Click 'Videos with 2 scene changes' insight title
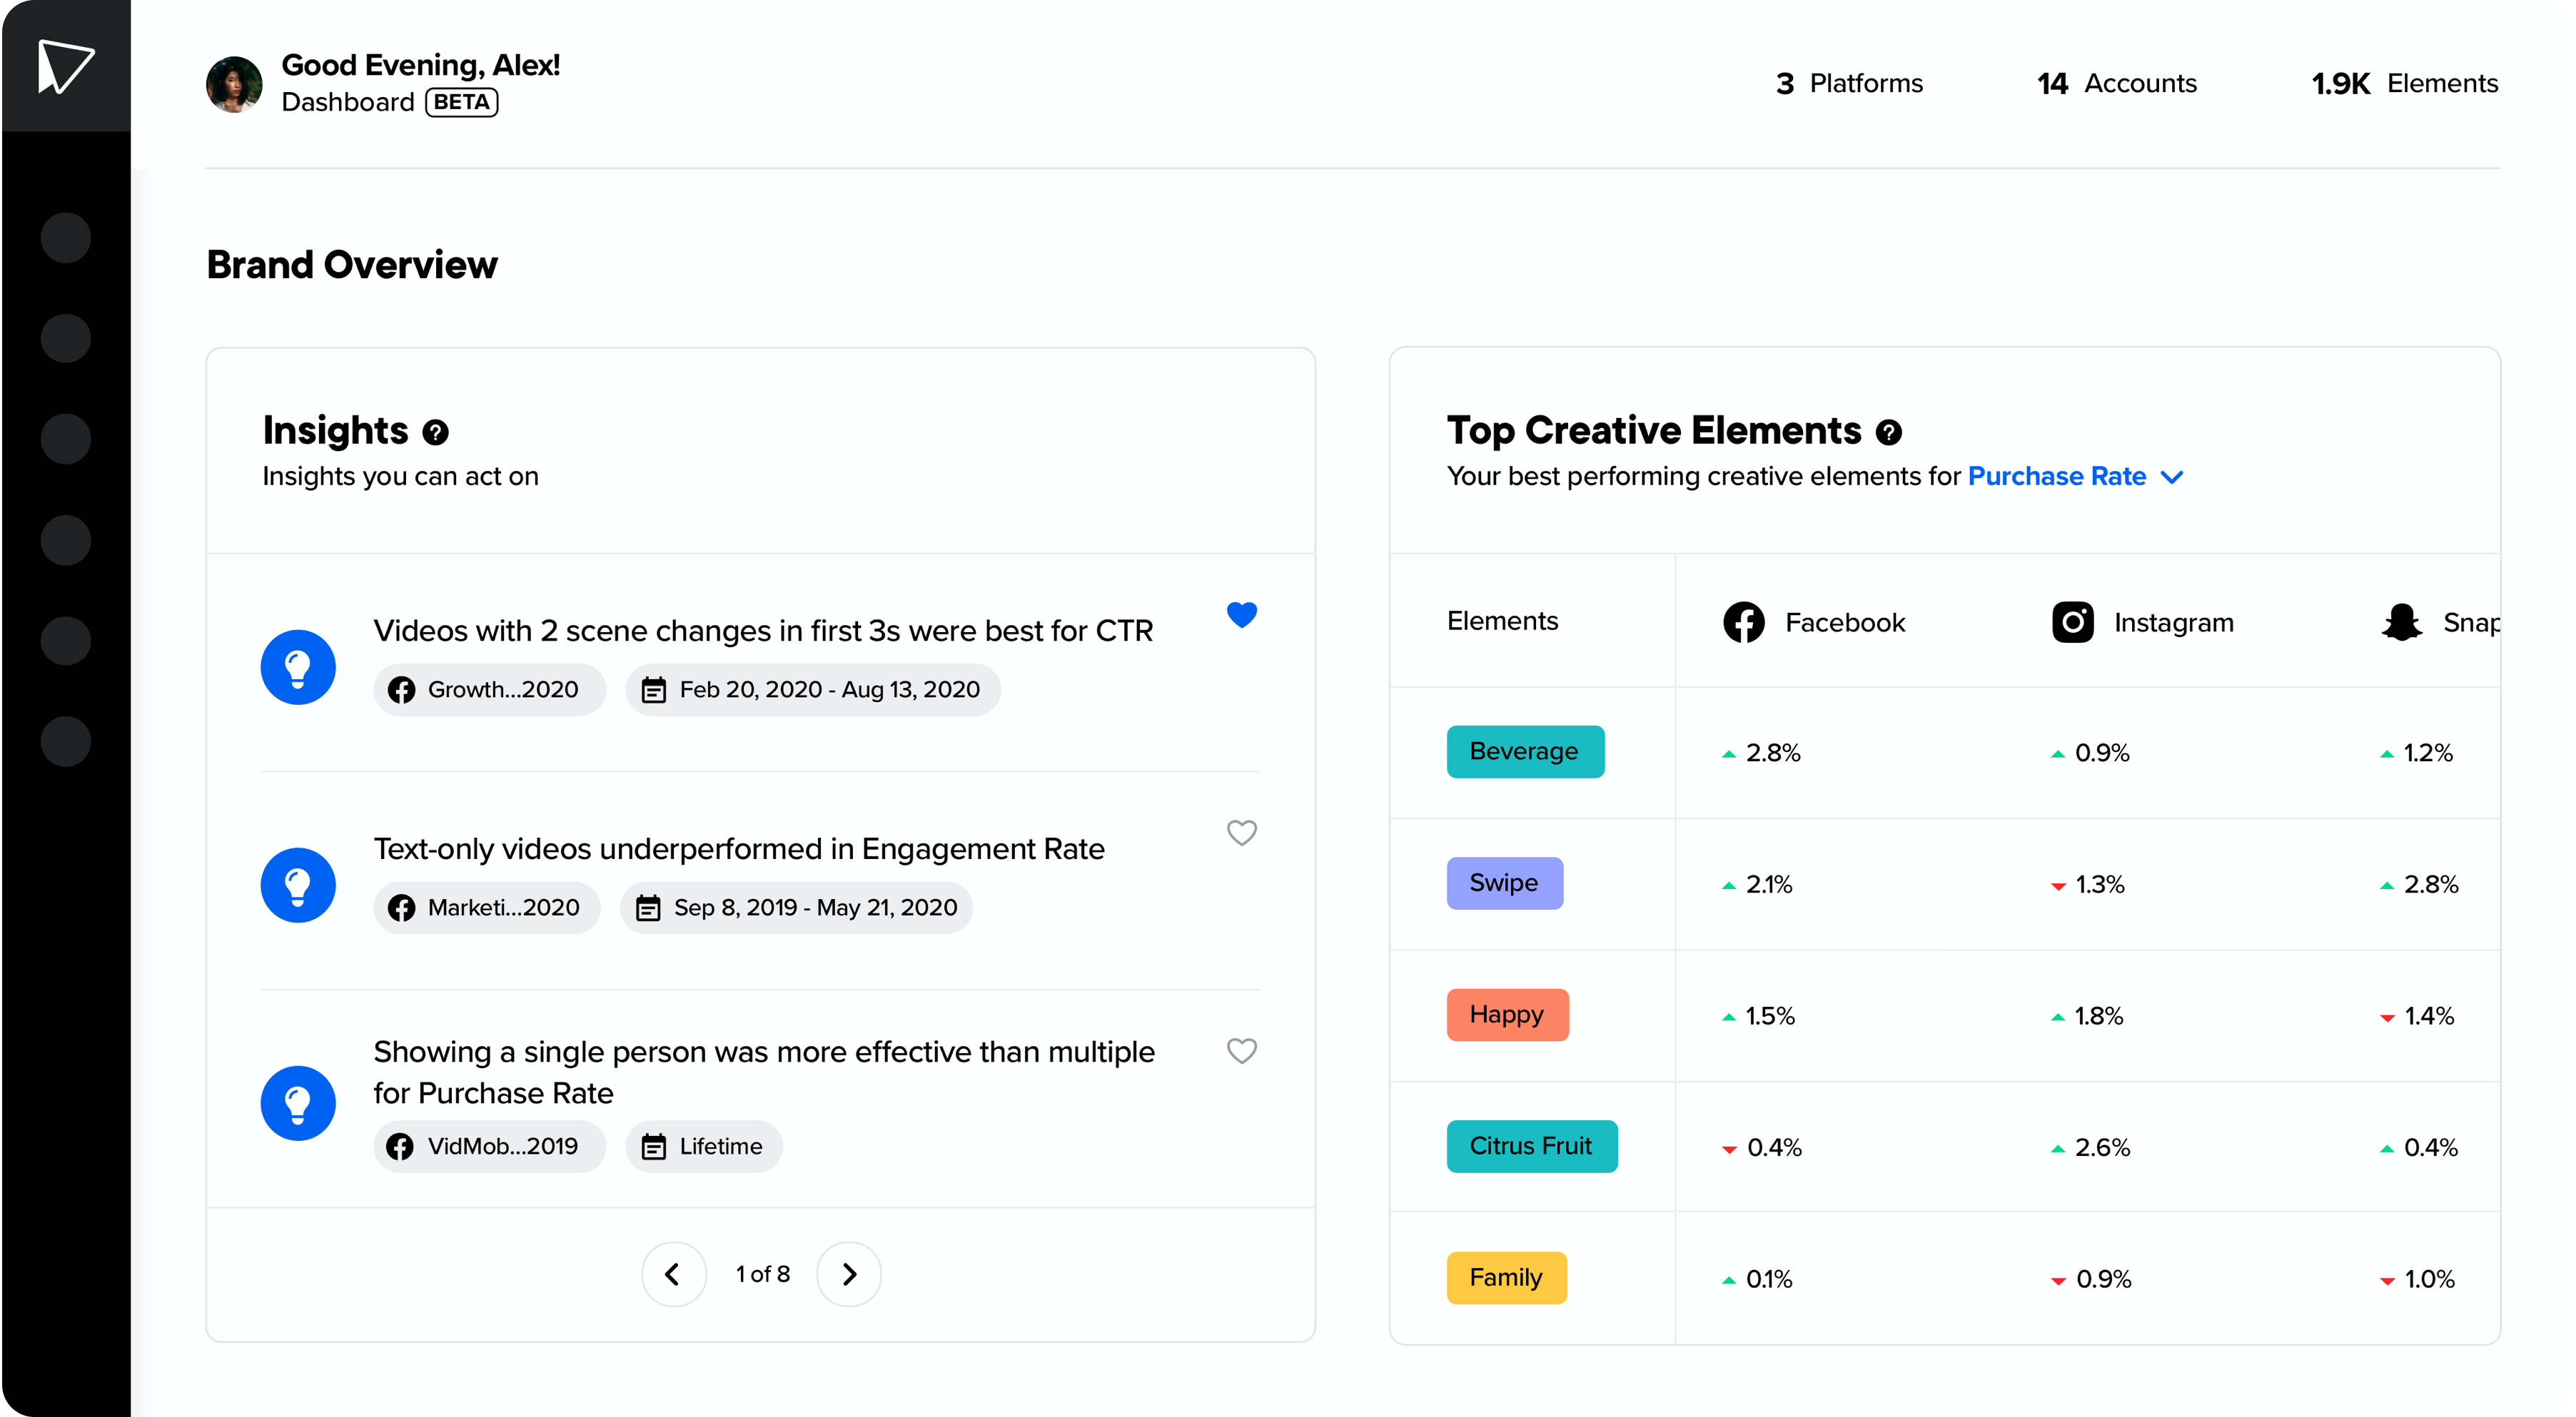The height and width of the screenshot is (1417, 2576). (763, 631)
